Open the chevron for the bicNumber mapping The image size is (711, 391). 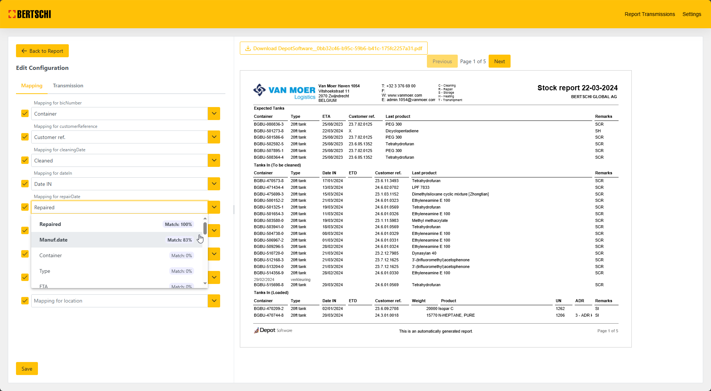pyautogui.click(x=214, y=114)
